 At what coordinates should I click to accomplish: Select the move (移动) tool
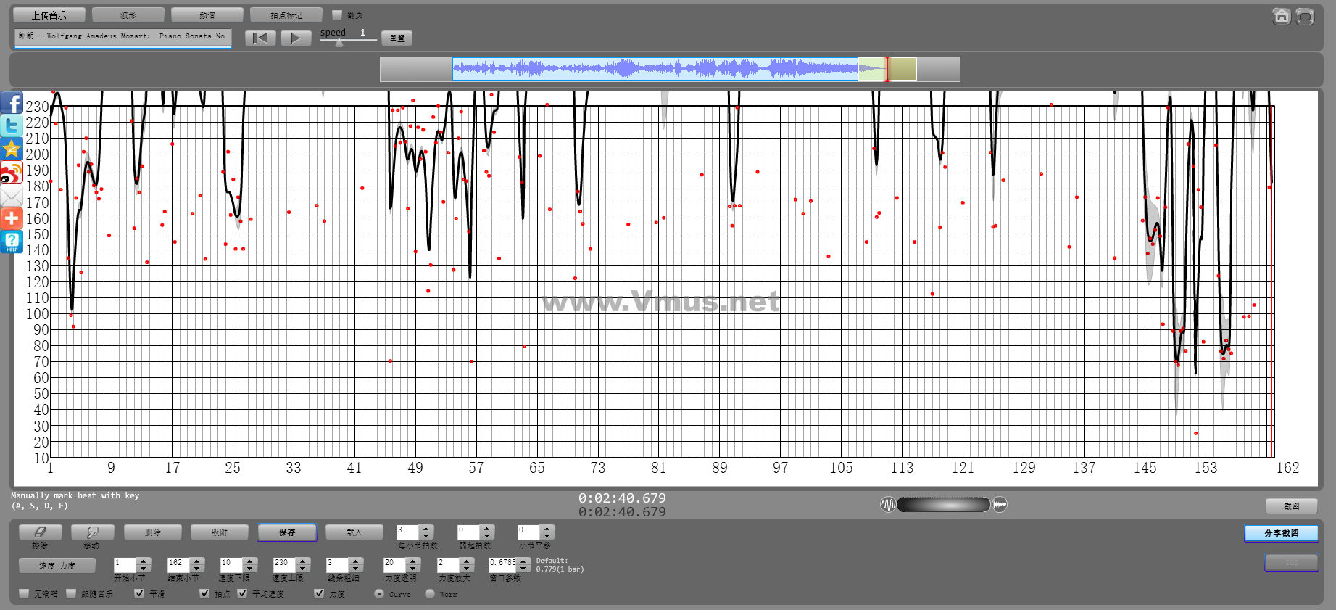click(92, 532)
